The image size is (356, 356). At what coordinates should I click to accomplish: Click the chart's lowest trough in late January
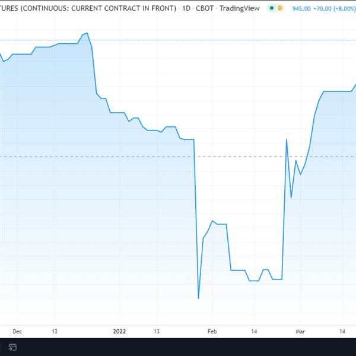tap(198, 298)
